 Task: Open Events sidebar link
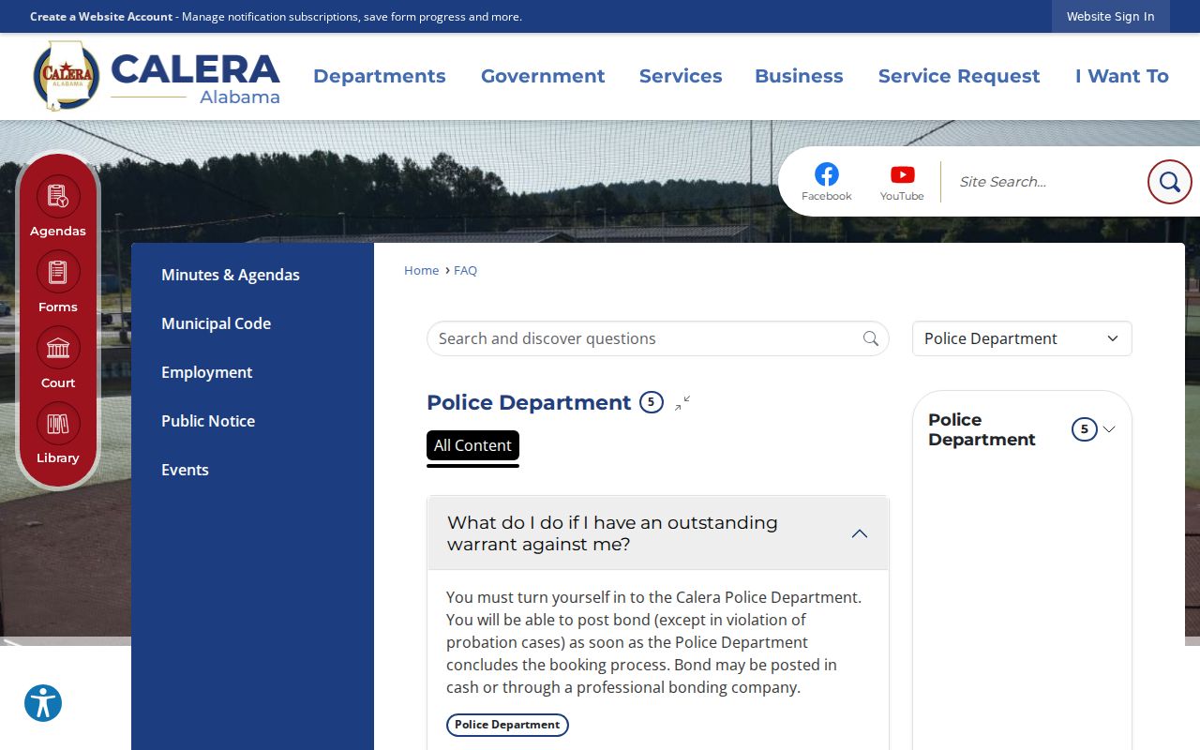(x=185, y=470)
